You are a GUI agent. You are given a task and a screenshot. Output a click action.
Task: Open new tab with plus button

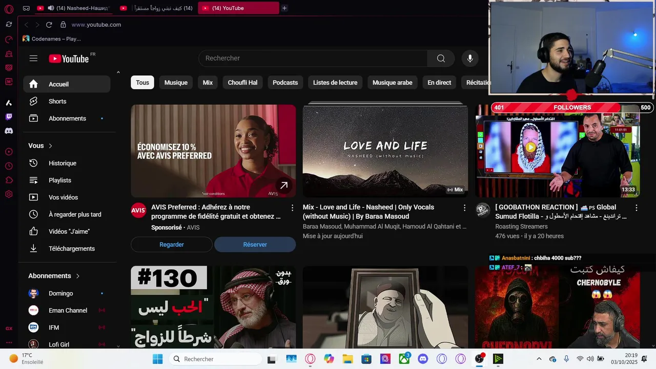[284, 8]
